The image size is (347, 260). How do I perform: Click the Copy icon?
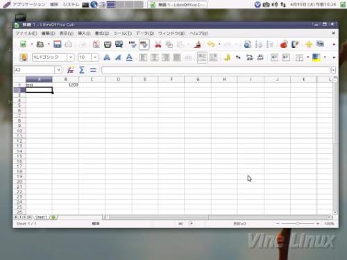[169, 44]
